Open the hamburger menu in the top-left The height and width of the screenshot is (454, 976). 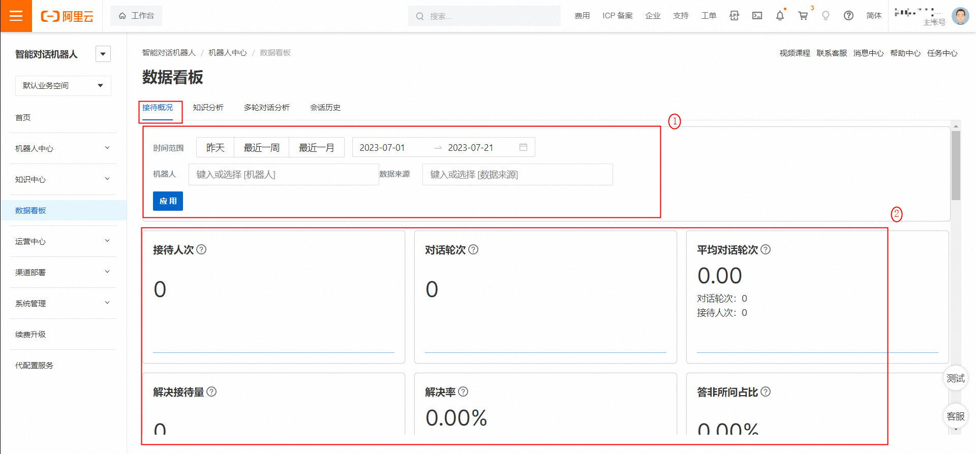pyautogui.click(x=16, y=16)
